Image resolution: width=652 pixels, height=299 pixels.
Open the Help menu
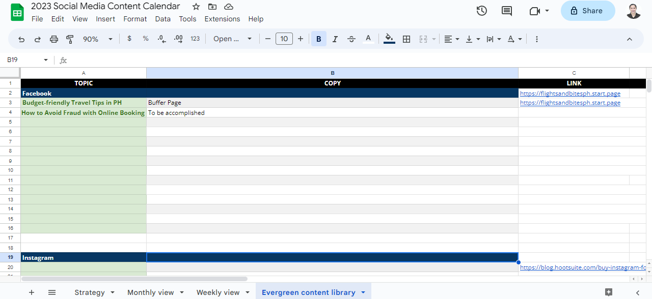pos(256,19)
